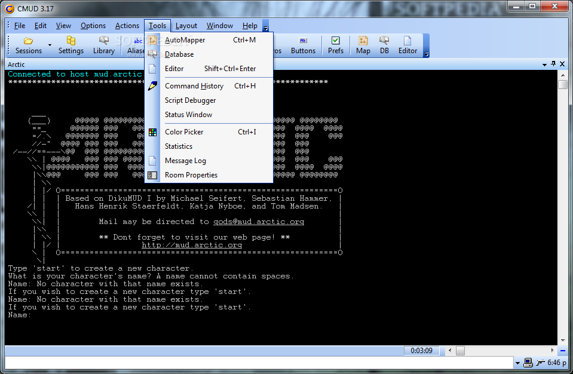Click the blue minus button at bottom right
The height and width of the screenshot is (374, 573).
563,351
